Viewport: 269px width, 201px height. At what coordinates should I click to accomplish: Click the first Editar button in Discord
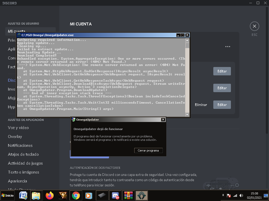coord(222,71)
